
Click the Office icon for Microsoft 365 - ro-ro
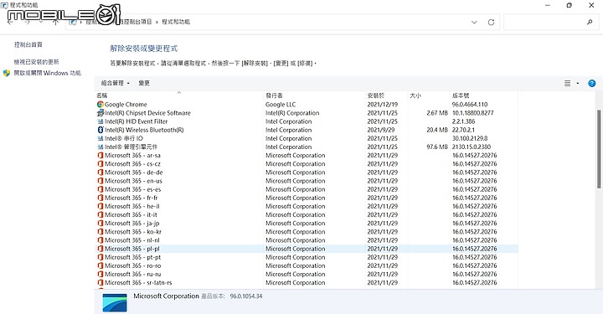pyautogui.click(x=100, y=265)
